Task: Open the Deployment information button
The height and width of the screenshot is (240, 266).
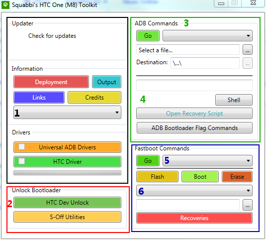Action: pos(51,82)
